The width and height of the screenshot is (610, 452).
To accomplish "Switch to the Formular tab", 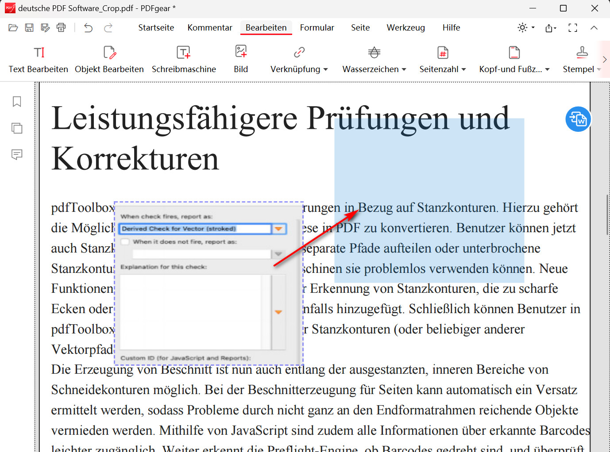I will pyautogui.click(x=317, y=27).
